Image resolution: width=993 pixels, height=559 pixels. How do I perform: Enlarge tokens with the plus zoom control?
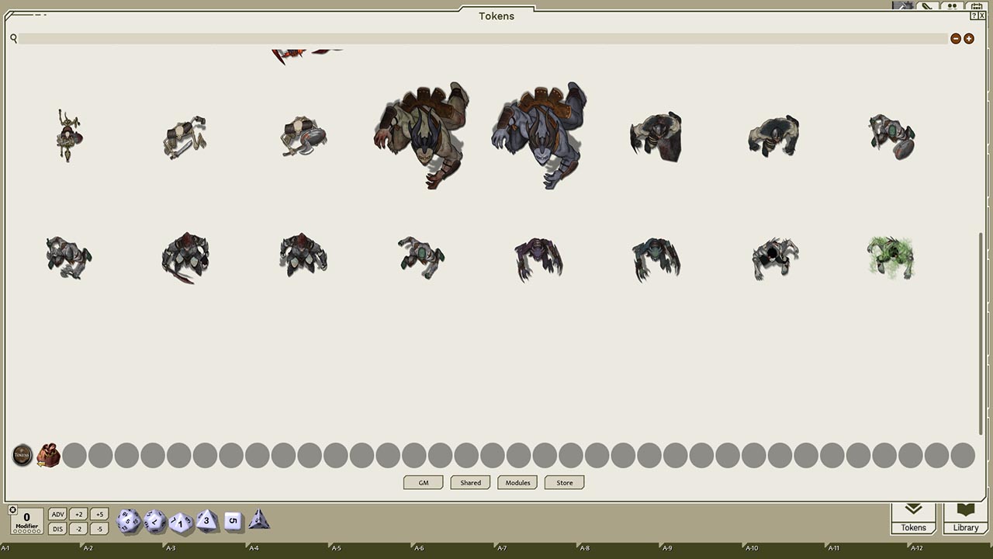click(x=968, y=38)
